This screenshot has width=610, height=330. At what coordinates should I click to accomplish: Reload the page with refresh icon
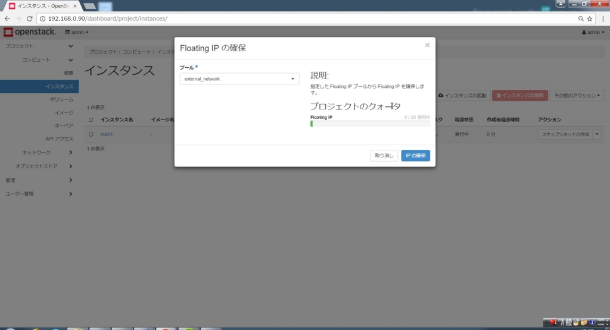pyautogui.click(x=30, y=18)
